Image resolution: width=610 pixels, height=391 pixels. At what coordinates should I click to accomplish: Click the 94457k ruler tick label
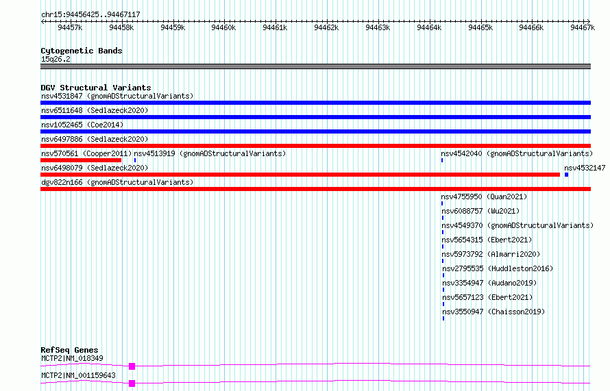[70, 27]
